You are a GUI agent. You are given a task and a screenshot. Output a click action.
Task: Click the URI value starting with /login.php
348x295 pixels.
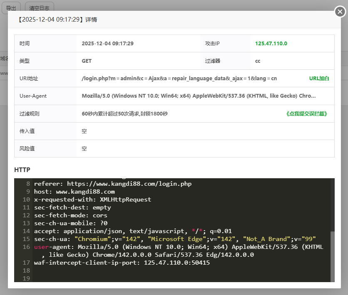[179, 79]
